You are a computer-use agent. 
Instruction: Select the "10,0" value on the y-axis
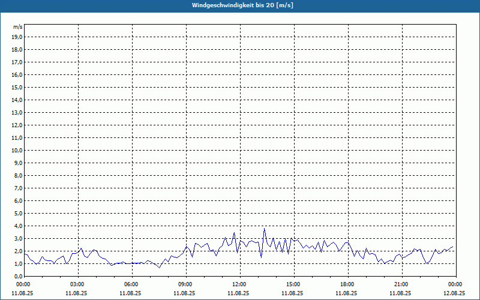point(18,151)
